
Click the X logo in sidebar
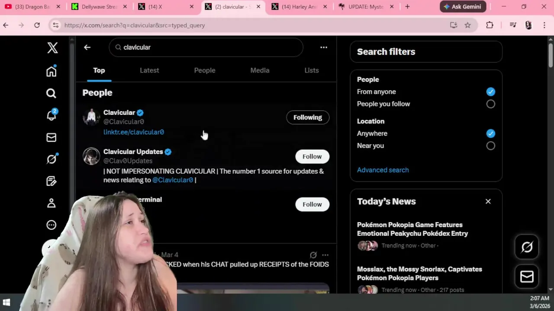(52, 48)
